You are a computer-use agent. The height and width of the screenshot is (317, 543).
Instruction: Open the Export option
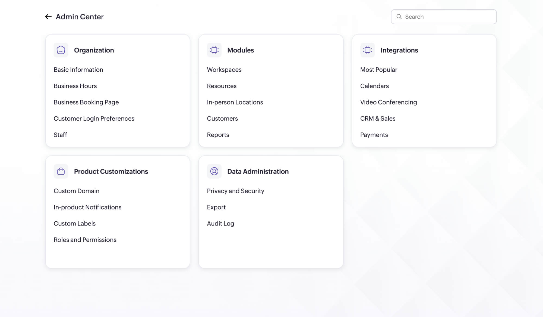[216, 207]
